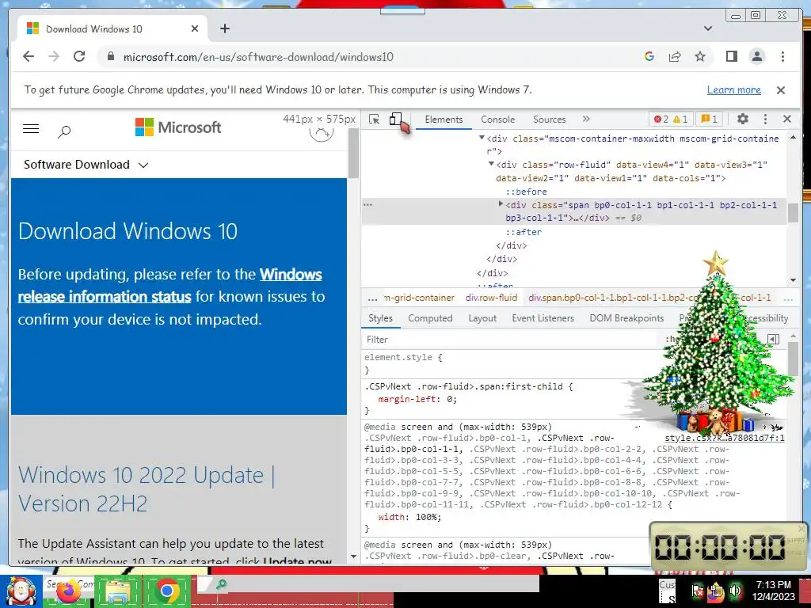
Task: Switch to the Console tab
Action: [x=497, y=120]
